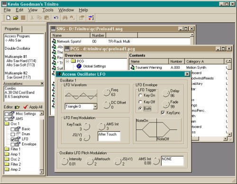
Task: Select the Key On radio button
Action: point(140,95)
